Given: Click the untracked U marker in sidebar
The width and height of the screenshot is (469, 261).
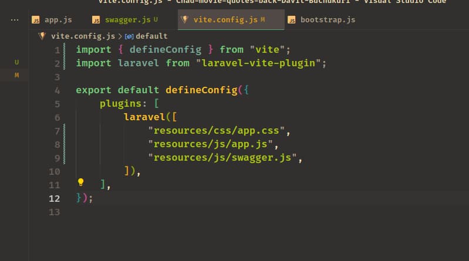Looking at the screenshot, I should (17, 62).
